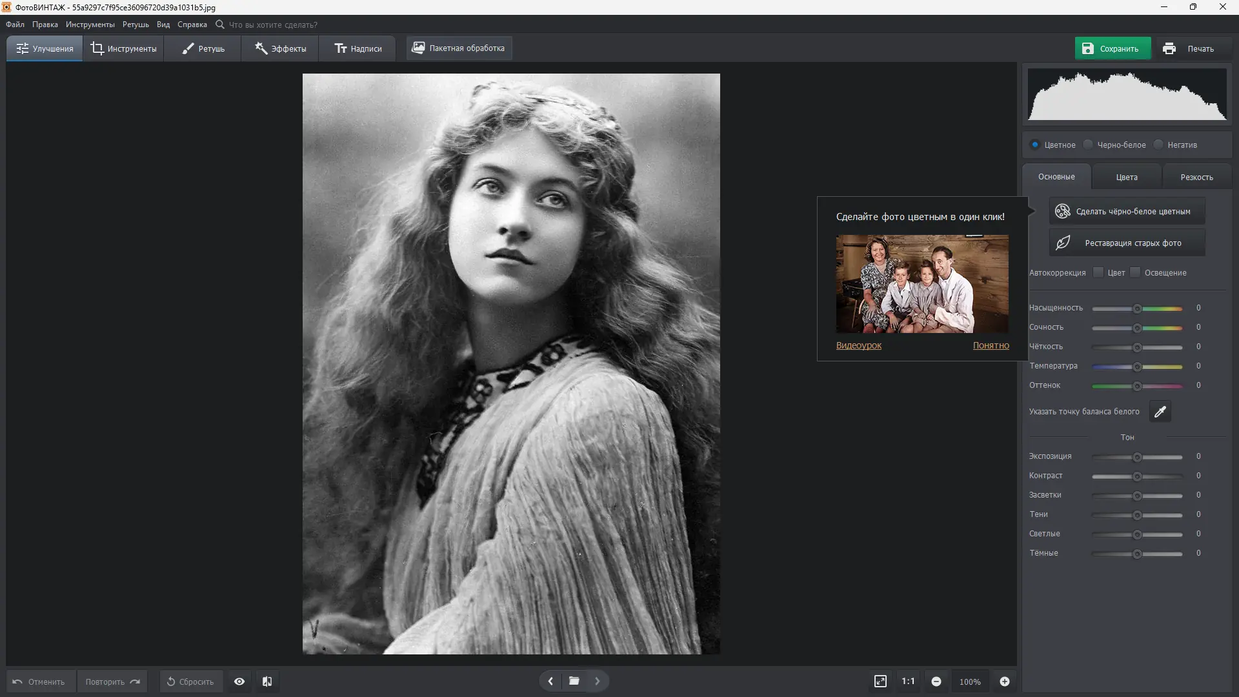The width and height of the screenshot is (1239, 697).
Task: Enable the Освещение autocorrection checkbox
Action: point(1135,272)
